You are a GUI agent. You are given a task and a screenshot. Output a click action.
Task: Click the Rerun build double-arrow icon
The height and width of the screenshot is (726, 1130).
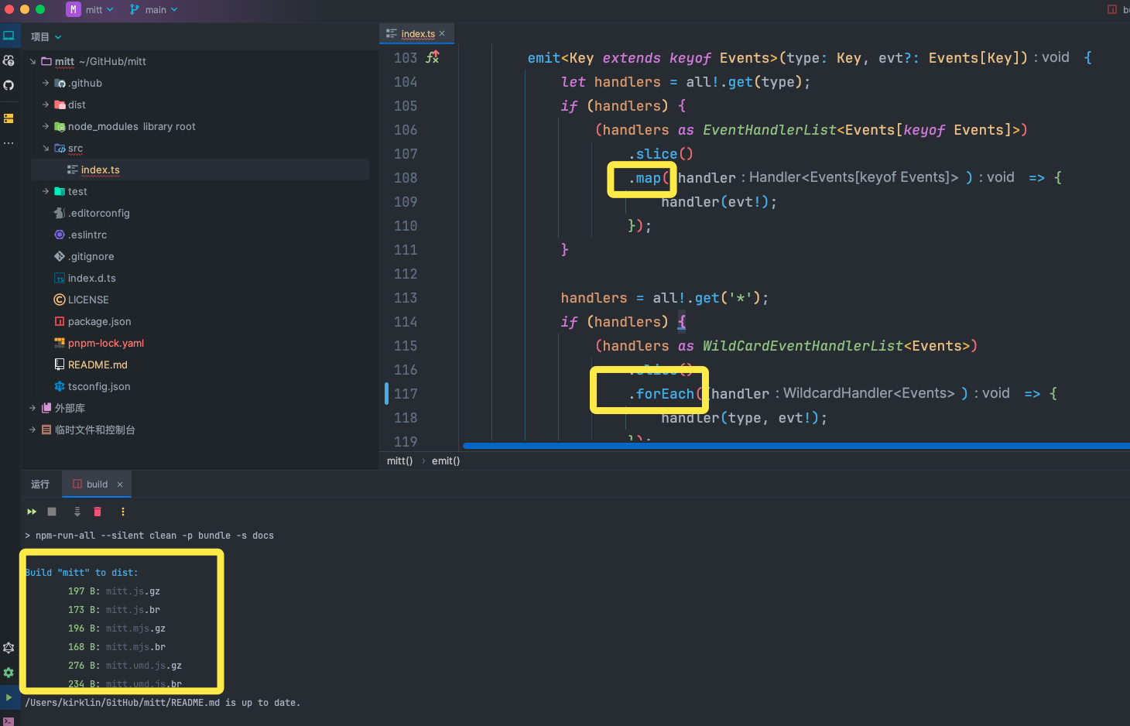[32, 512]
